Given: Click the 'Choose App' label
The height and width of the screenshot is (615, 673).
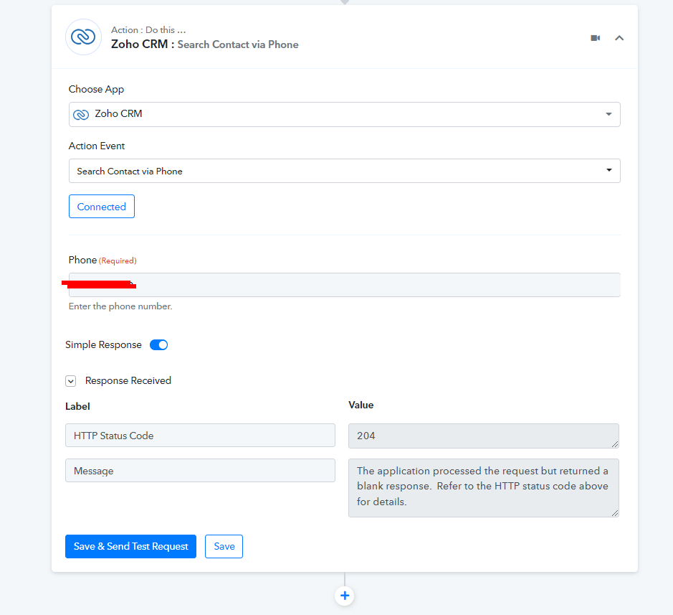Looking at the screenshot, I should pos(96,89).
